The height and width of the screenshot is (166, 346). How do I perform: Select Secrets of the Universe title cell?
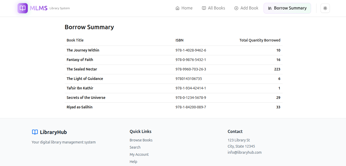tap(86, 98)
